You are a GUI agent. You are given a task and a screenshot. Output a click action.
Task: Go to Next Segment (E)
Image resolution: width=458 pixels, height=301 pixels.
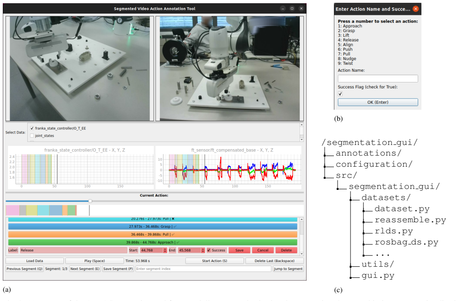[85, 269]
